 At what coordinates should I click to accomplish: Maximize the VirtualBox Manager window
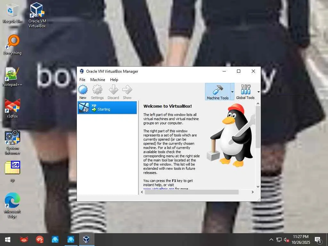point(238,71)
